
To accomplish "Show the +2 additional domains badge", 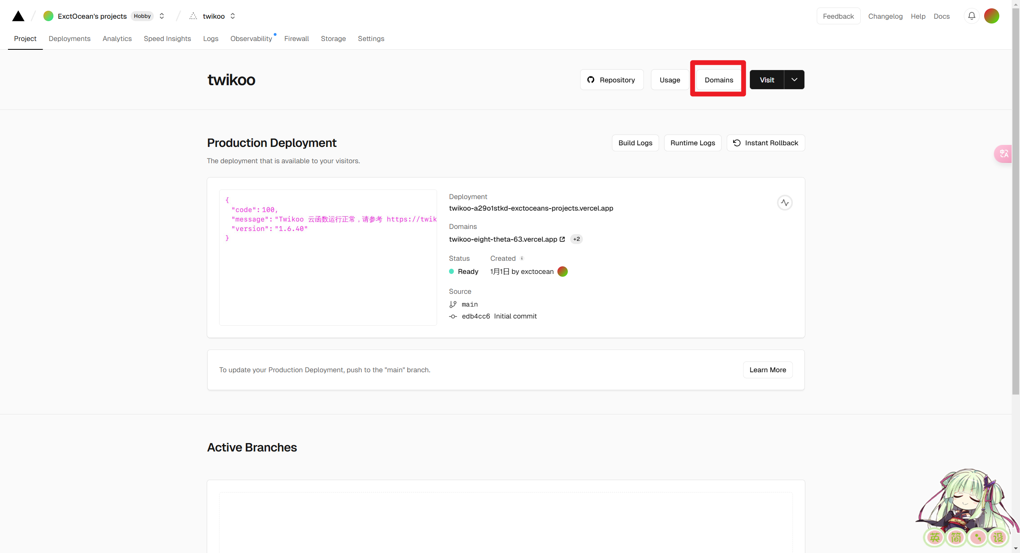I will (576, 239).
